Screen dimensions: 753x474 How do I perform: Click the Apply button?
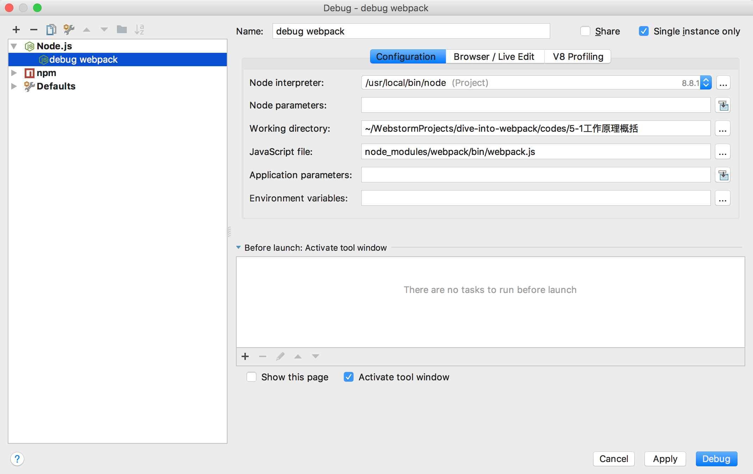665,459
